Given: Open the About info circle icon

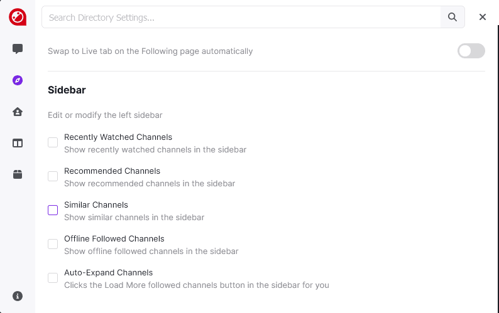Looking at the screenshot, I should pyautogui.click(x=18, y=296).
